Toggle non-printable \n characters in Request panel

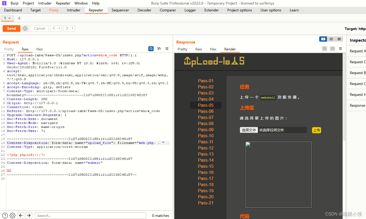(x=159, y=49)
